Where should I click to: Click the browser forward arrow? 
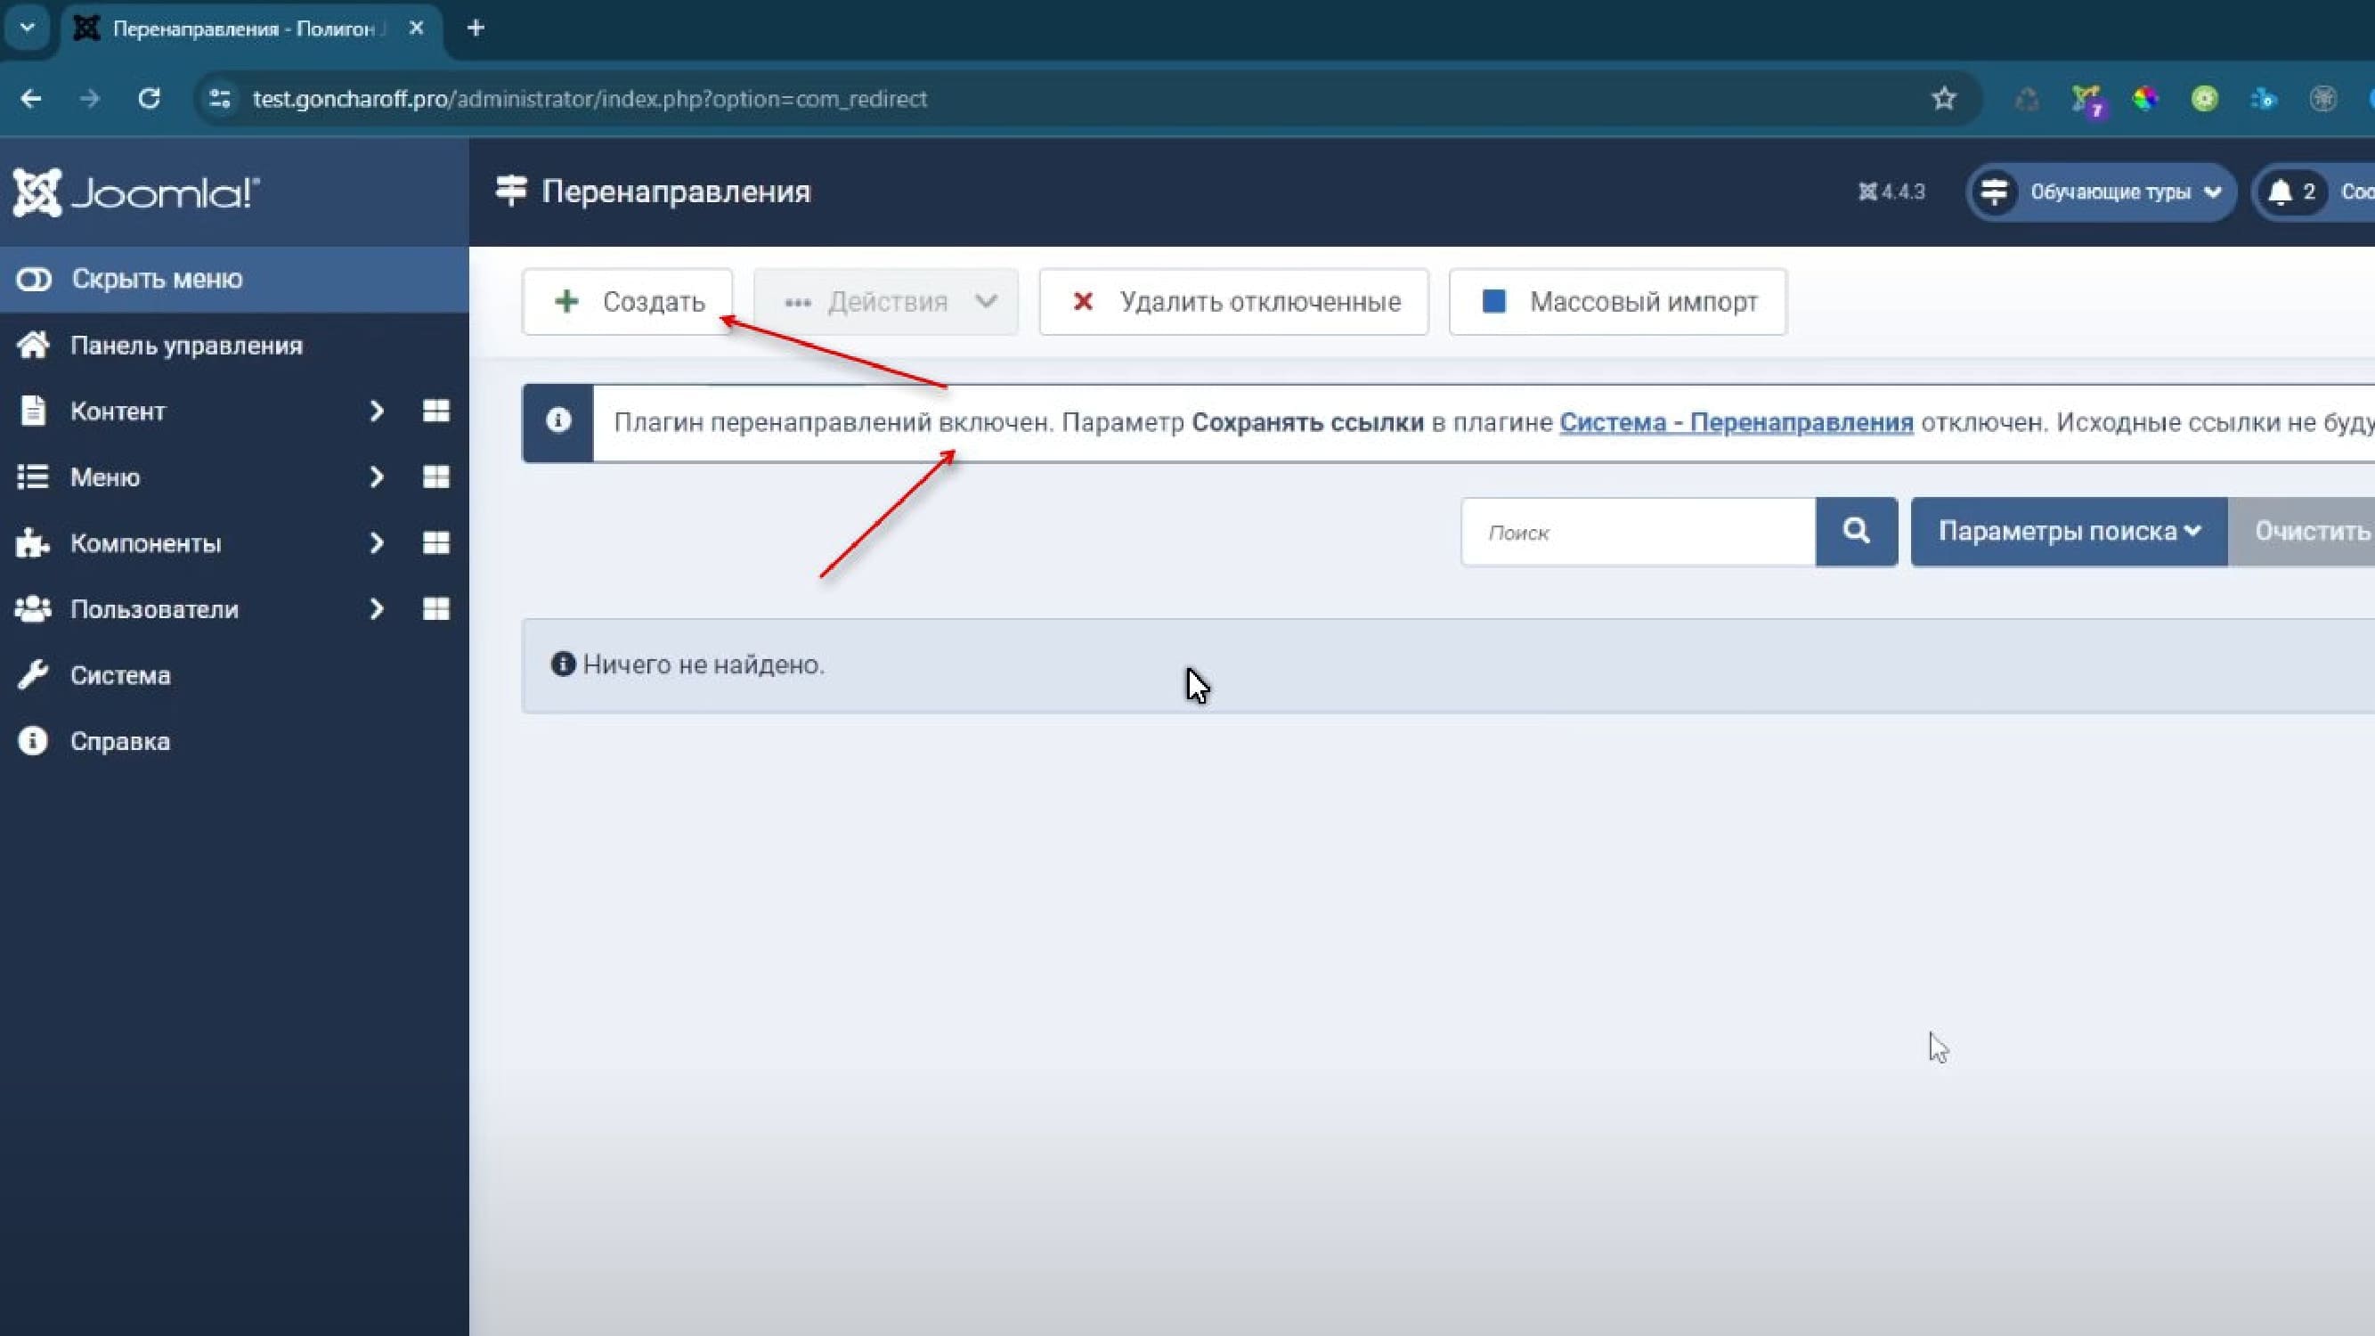coord(89,99)
